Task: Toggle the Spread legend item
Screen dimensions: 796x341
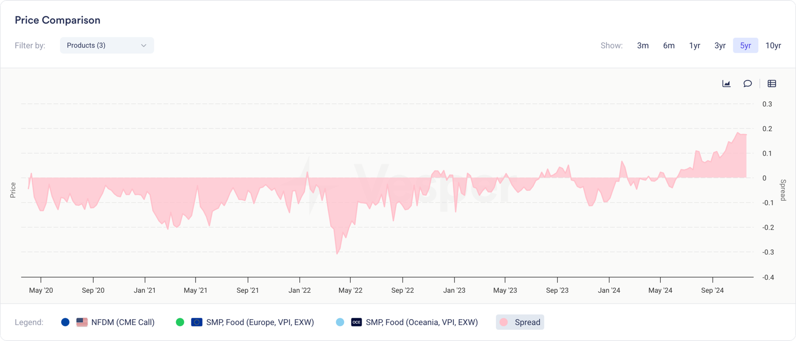Action: (520, 322)
